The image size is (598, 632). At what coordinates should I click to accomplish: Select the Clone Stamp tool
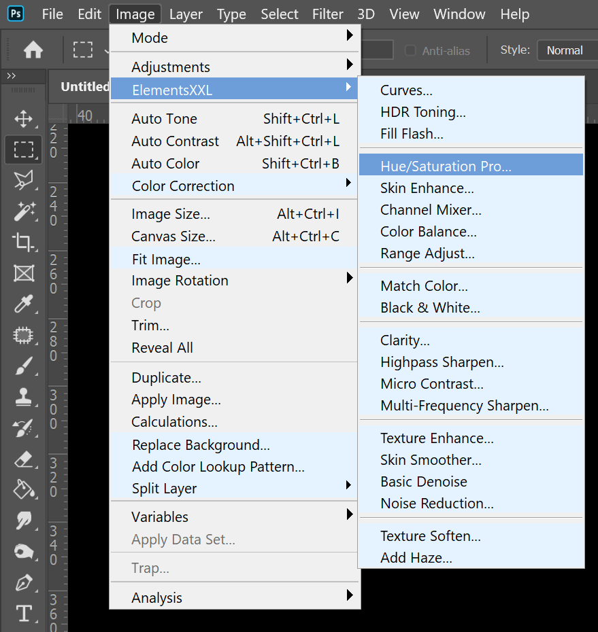coord(24,397)
